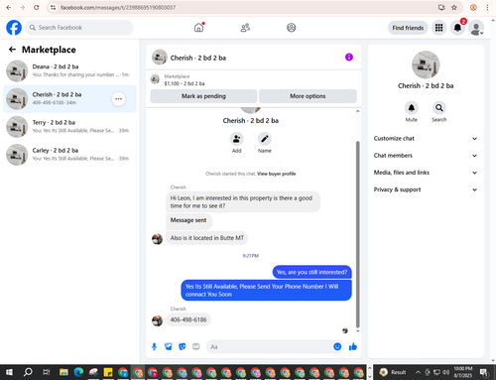
Task: Go to Home feed icon
Action: coord(198,28)
